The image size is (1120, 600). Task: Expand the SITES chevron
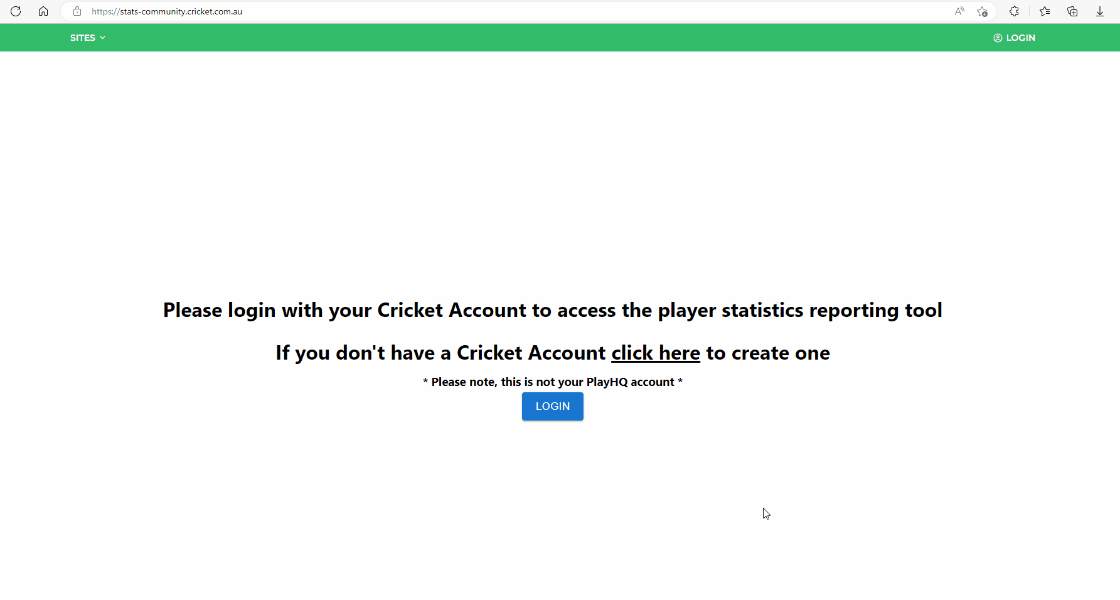click(103, 37)
